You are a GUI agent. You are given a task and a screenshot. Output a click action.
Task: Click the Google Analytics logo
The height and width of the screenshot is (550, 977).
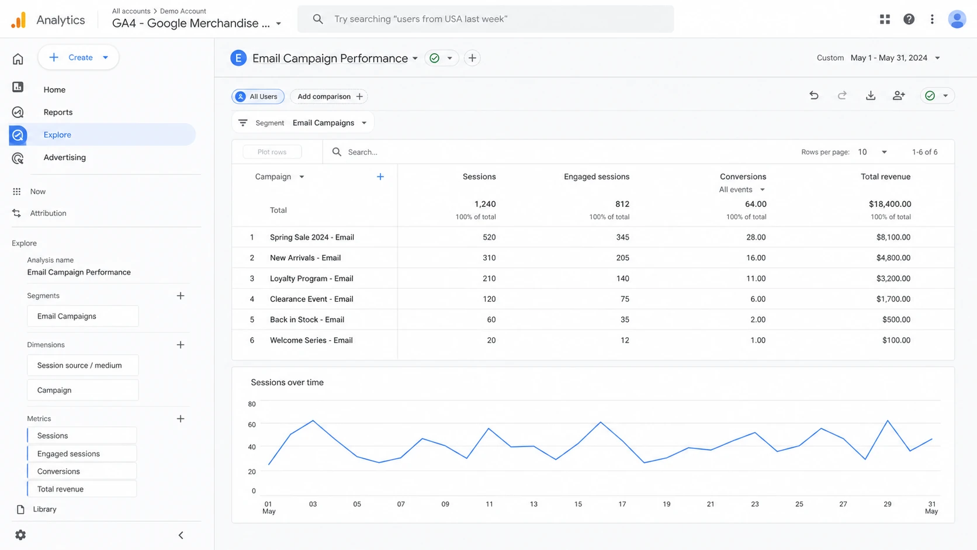tap(19, 20)
